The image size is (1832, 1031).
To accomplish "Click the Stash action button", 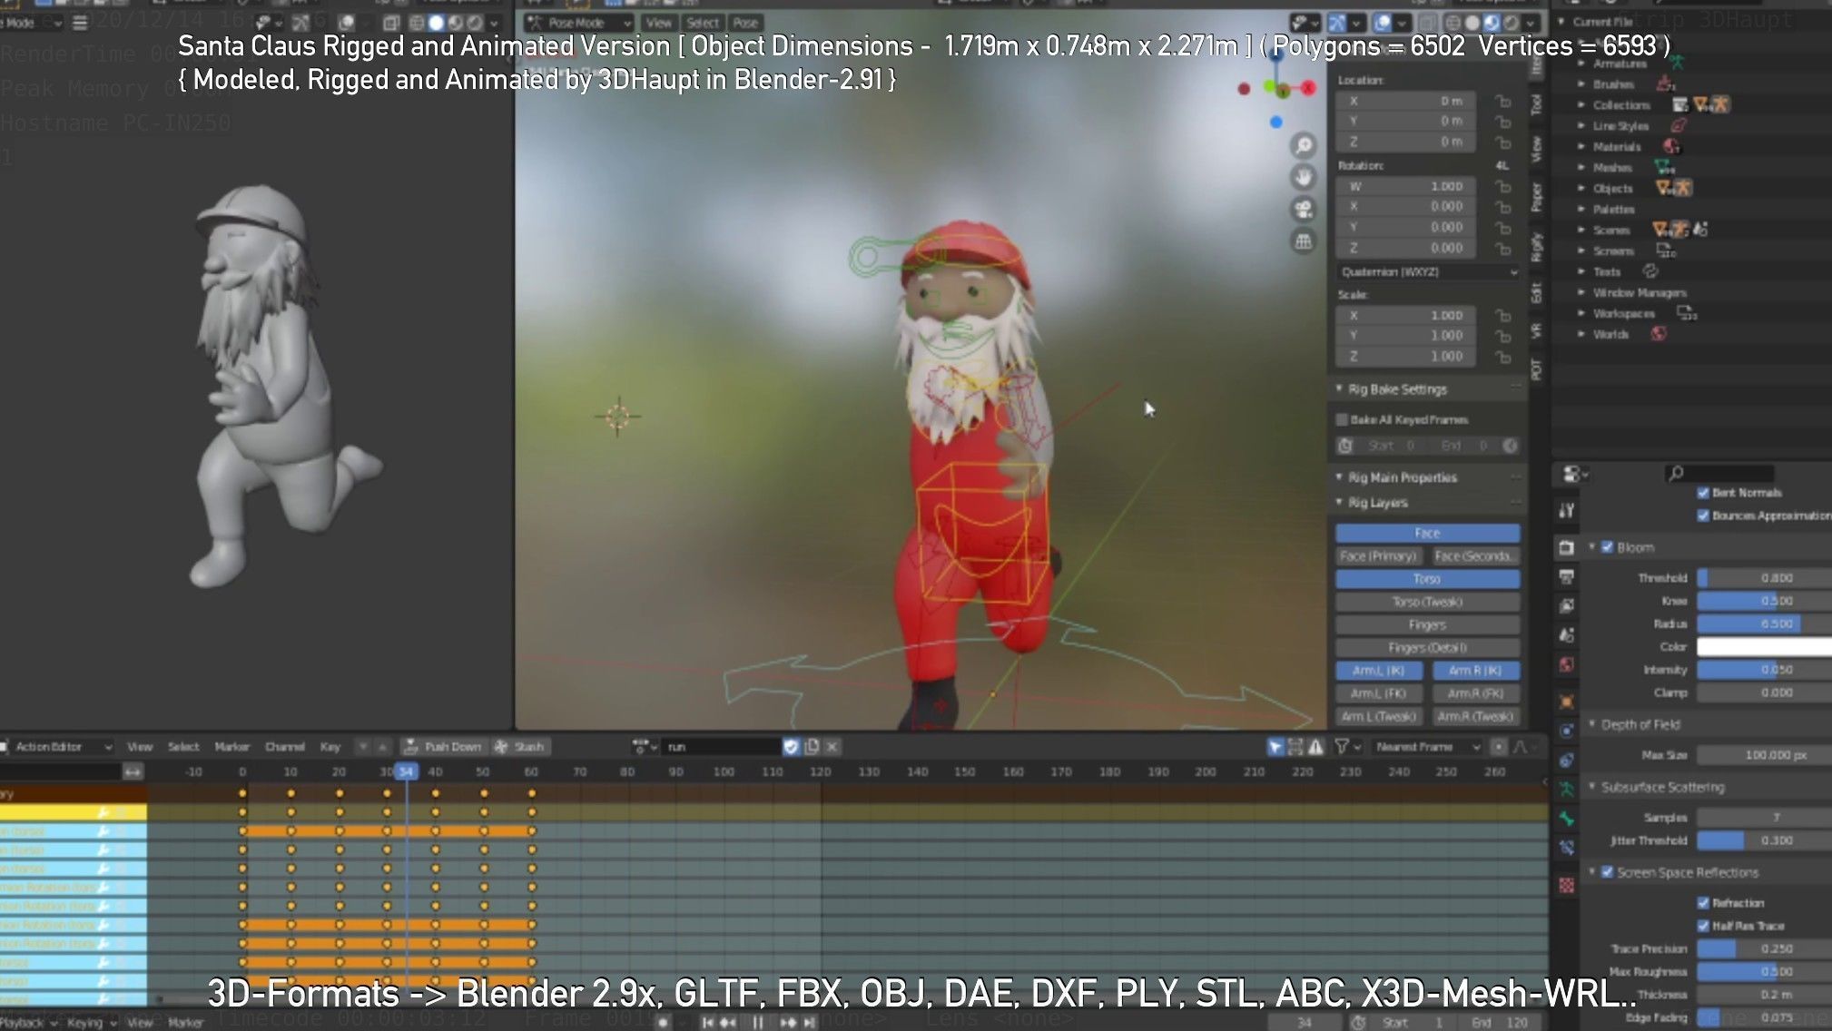I will point(520,746).
